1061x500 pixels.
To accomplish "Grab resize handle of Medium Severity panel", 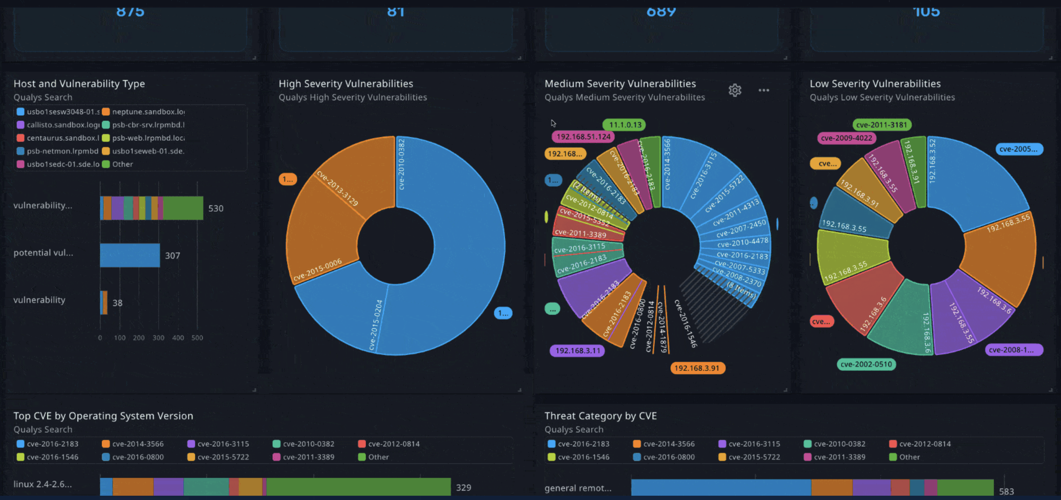I will (x=785, y=390).
